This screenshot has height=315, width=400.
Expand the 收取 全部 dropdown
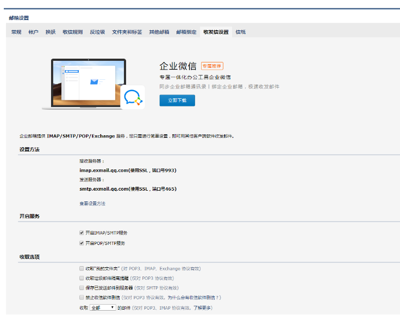(103, 307)
